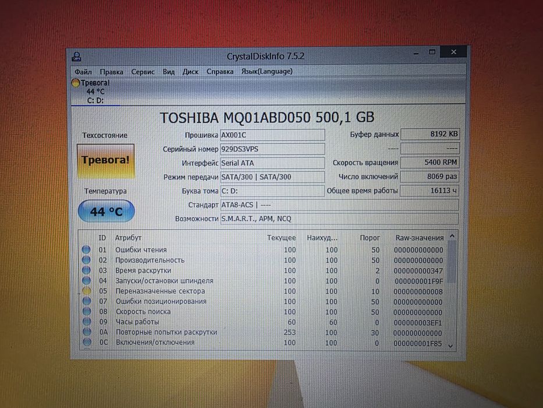Click the Общее время работы value 16113 ч

(x=430, y=191)
